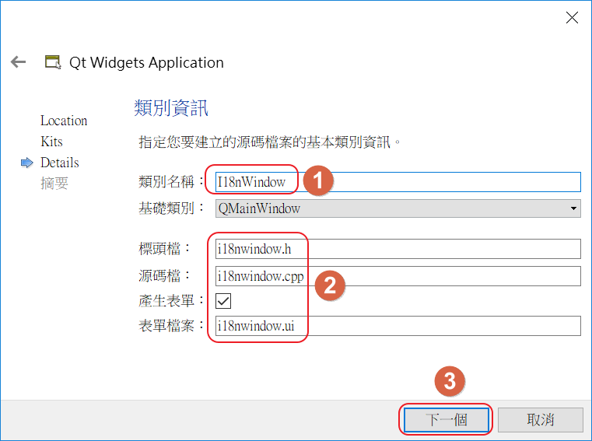Screen dimensions: 592x441
Task: Click the 取消 cancel button
Action: click(541, 419)
